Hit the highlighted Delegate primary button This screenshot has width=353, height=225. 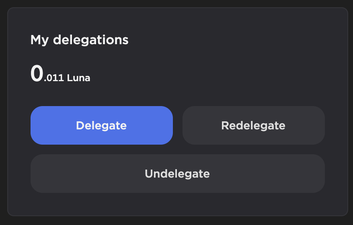click(101, 125)
